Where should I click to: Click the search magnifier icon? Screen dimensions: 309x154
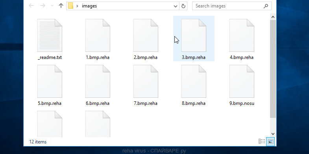[266, 6]
